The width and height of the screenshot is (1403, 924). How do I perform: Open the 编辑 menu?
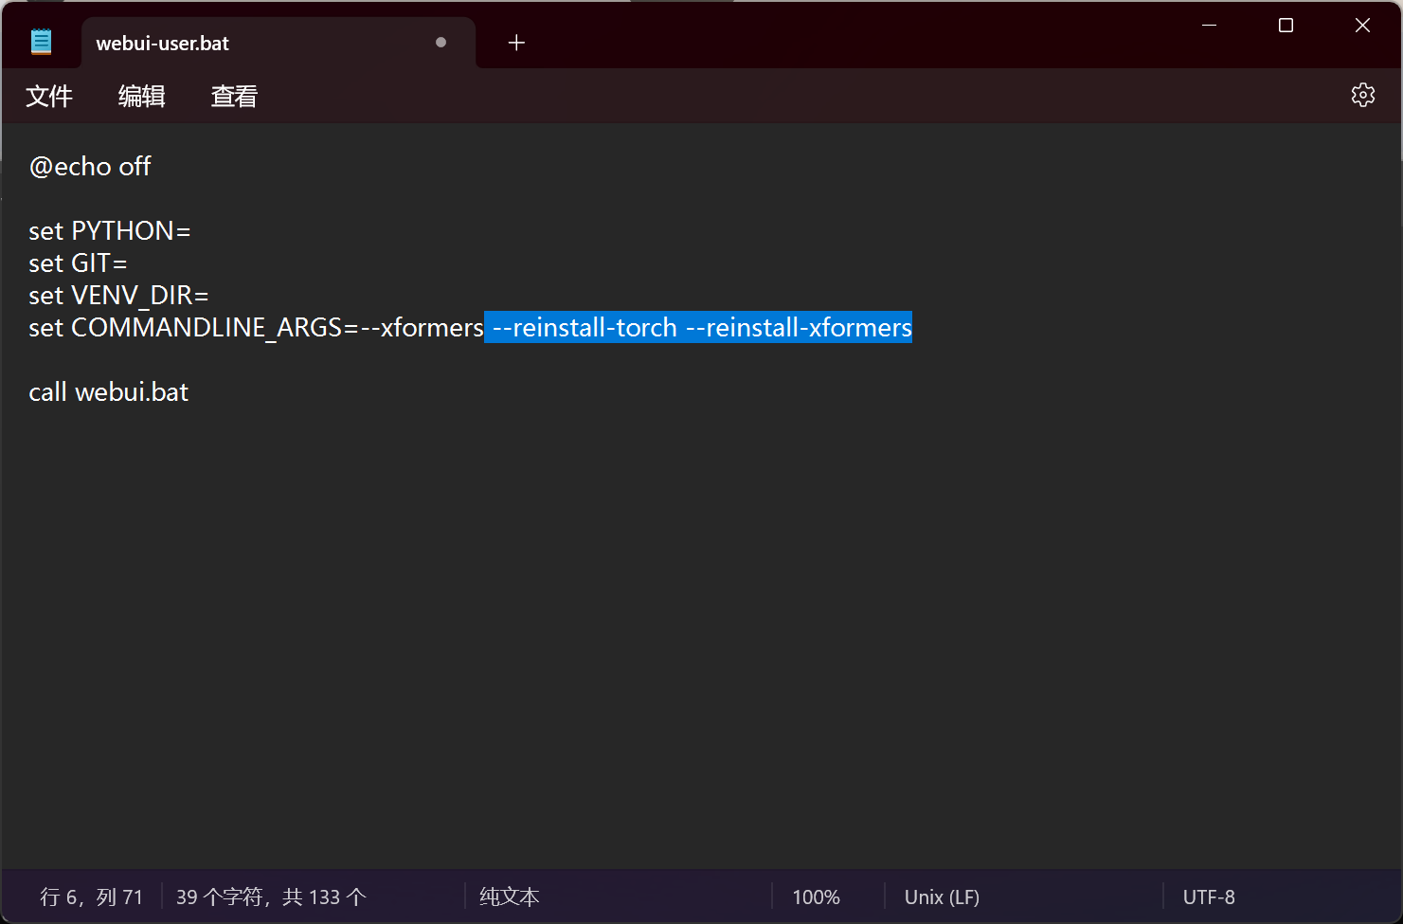142,96
